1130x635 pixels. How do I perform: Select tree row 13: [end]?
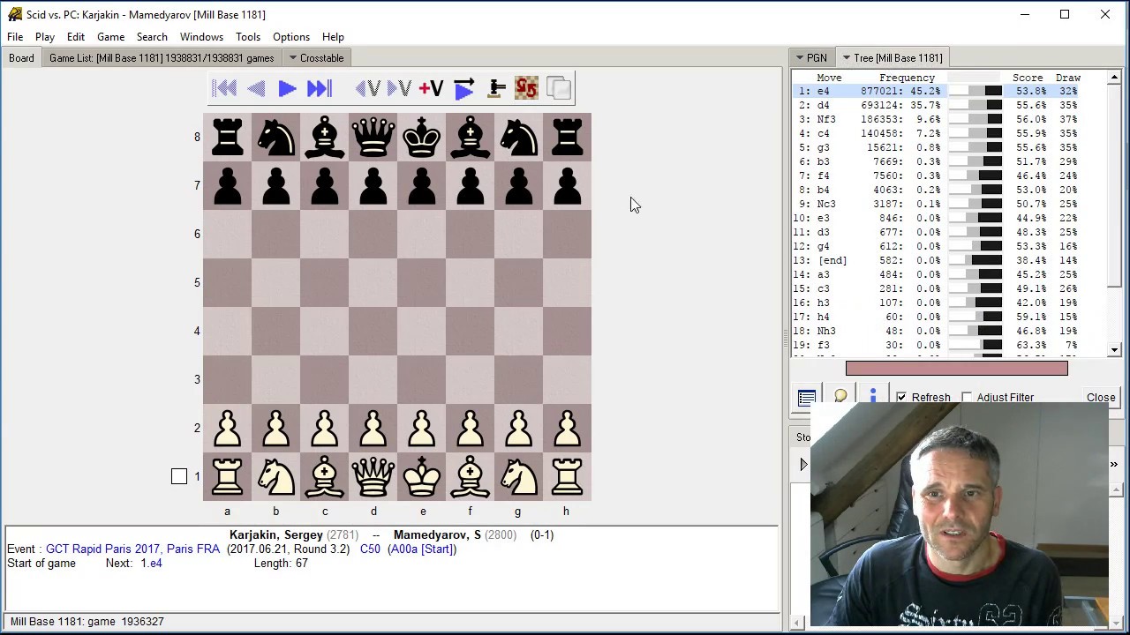click(950, 260)
